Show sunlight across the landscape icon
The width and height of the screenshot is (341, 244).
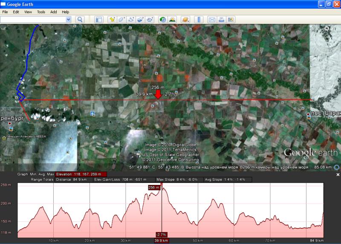(x=172, y=20)
